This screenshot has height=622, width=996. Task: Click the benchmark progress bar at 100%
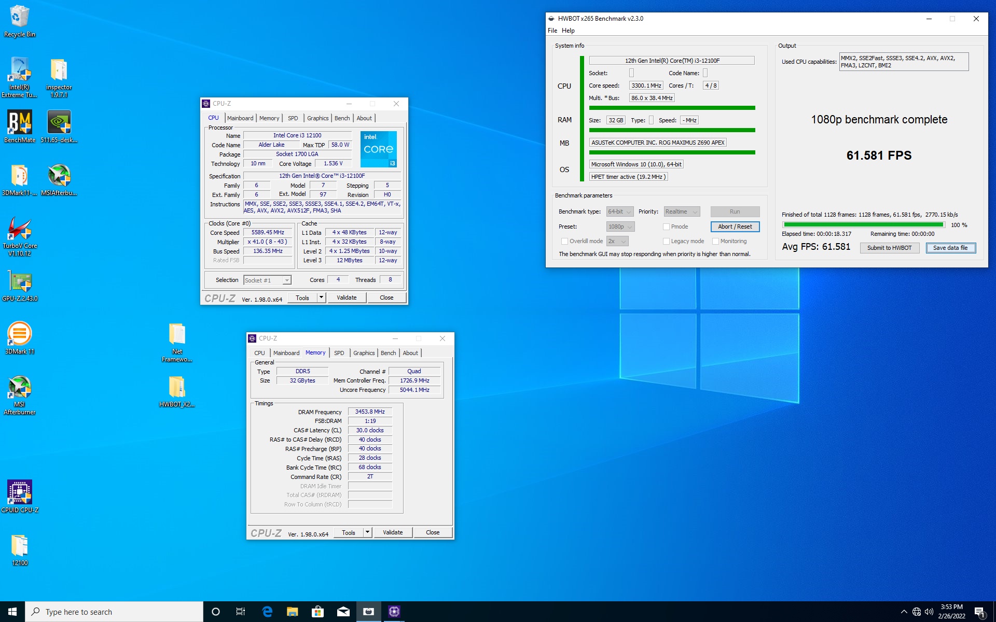864,225
